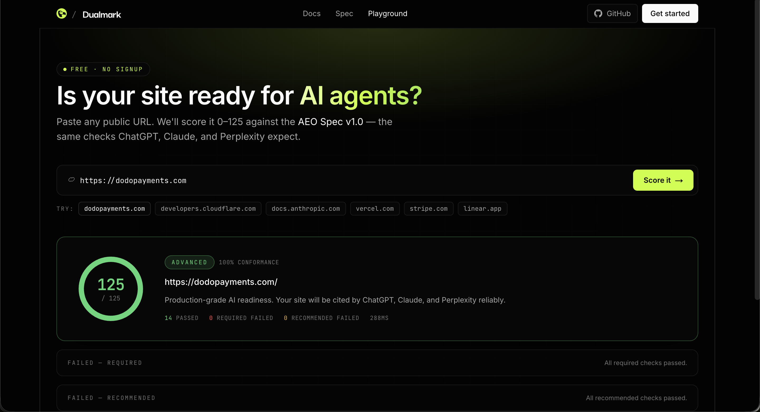
Task: Click the AEO Spec v1.0 link
Action: [x=330, y=122]
